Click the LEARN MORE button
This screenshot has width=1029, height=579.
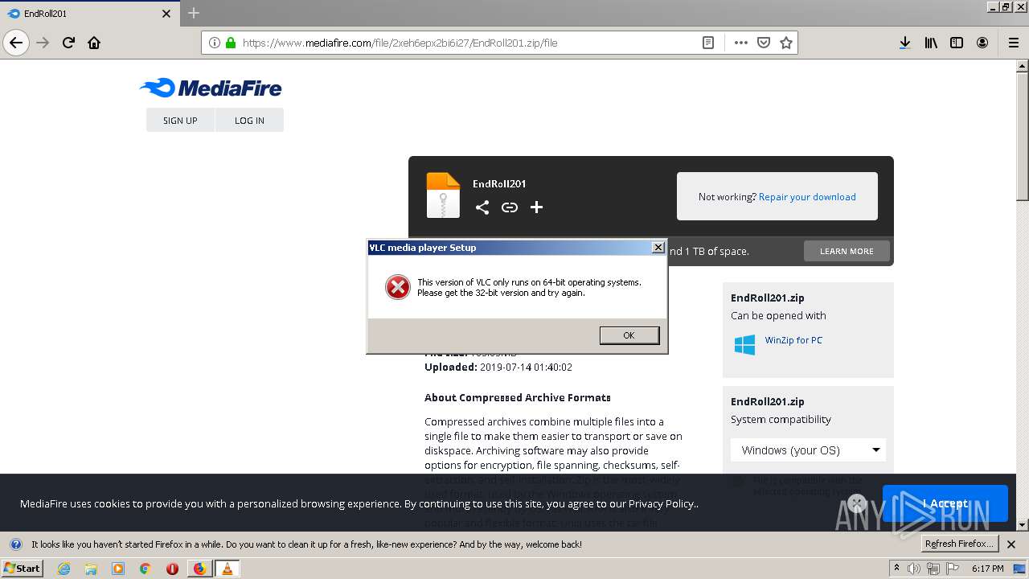(847, 251)
